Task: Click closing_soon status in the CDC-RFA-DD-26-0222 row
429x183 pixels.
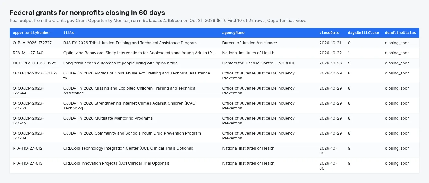Action: coord(397,63)
